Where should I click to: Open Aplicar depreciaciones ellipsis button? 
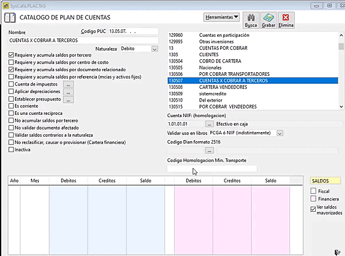click(x=68, y=92)
